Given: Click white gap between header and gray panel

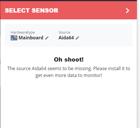Looking at the screenshot, I should [68, 22].
